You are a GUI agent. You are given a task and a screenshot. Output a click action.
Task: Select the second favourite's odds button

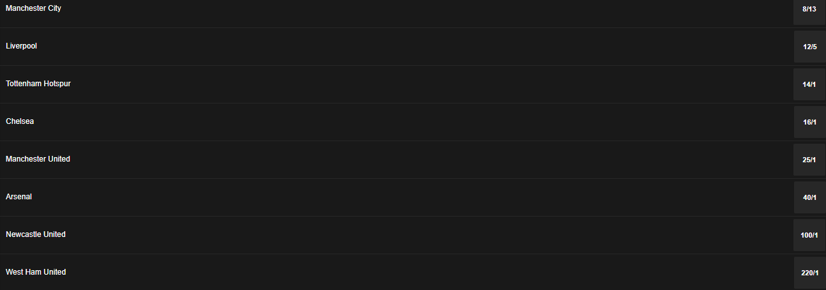(x=809, y=47)
